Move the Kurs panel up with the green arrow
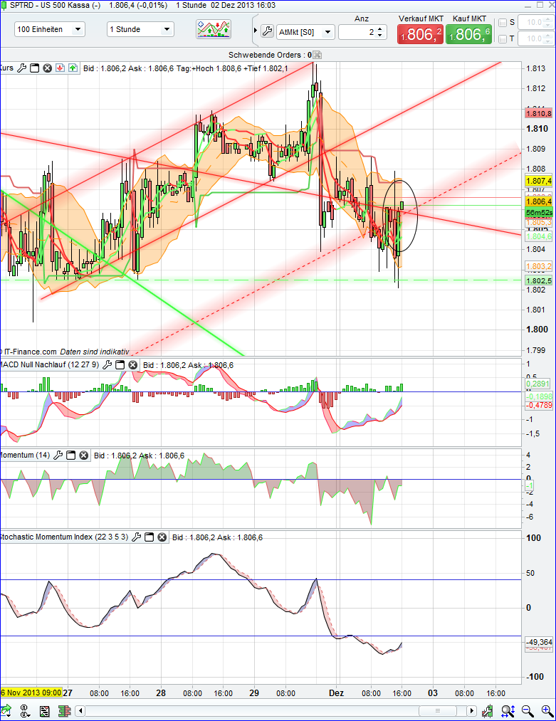Screen dimensions: 556x721 click(x=73, y=68)
